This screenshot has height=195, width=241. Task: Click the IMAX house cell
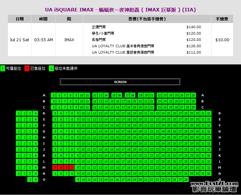69,40
